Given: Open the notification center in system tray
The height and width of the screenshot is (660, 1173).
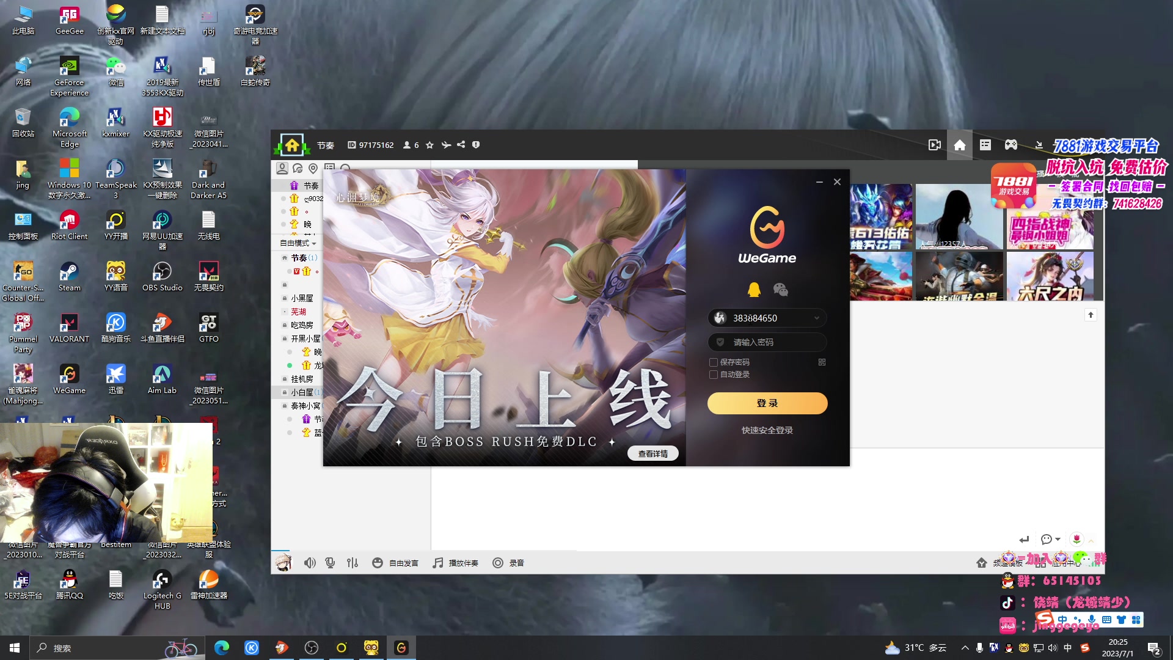Looking at the screenshot, I should click(1154, 648).
